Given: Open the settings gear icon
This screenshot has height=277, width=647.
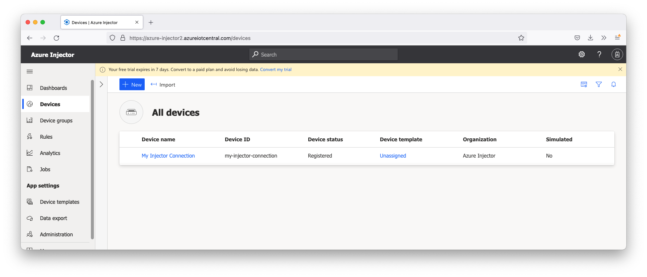Looking at the screenshot, I should point(581,54).
